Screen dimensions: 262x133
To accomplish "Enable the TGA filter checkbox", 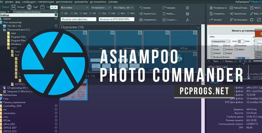I will [100, 13].
